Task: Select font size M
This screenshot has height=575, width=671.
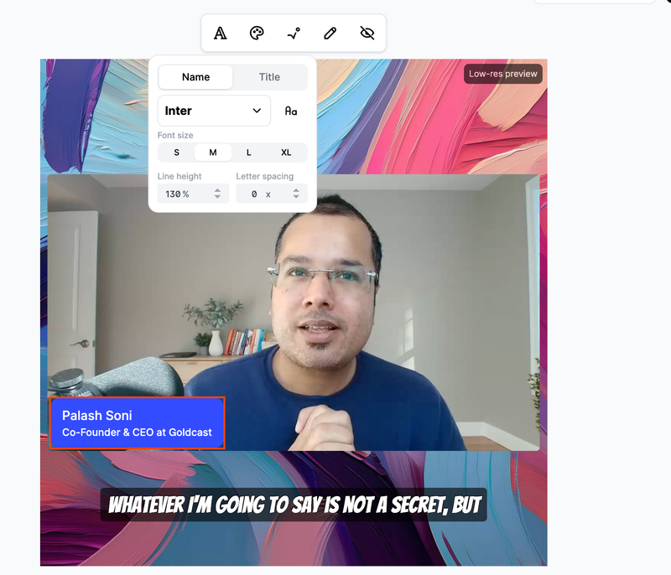Action: [x=213, y=153]
